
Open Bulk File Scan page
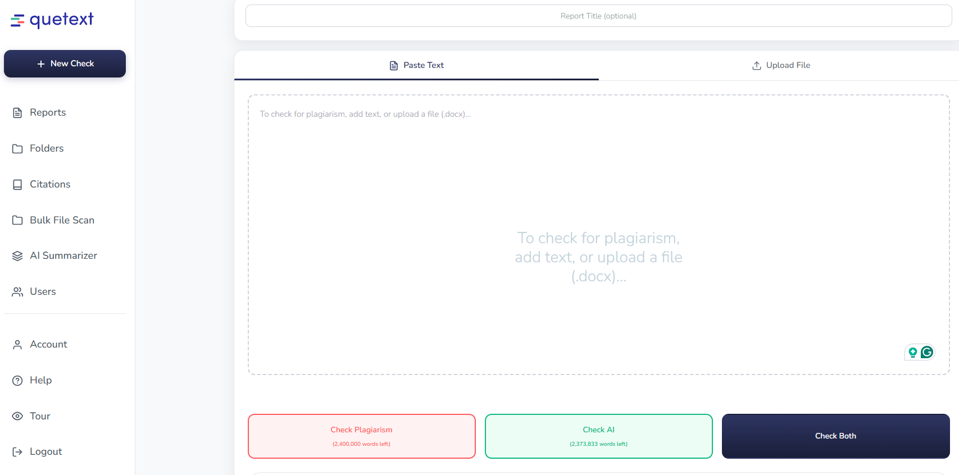point(62,220)
